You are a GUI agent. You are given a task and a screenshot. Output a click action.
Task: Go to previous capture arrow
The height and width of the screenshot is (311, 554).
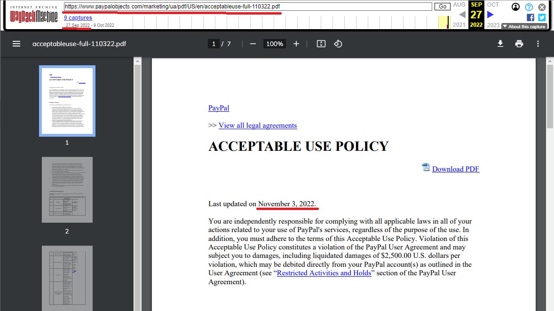point(462,15)
